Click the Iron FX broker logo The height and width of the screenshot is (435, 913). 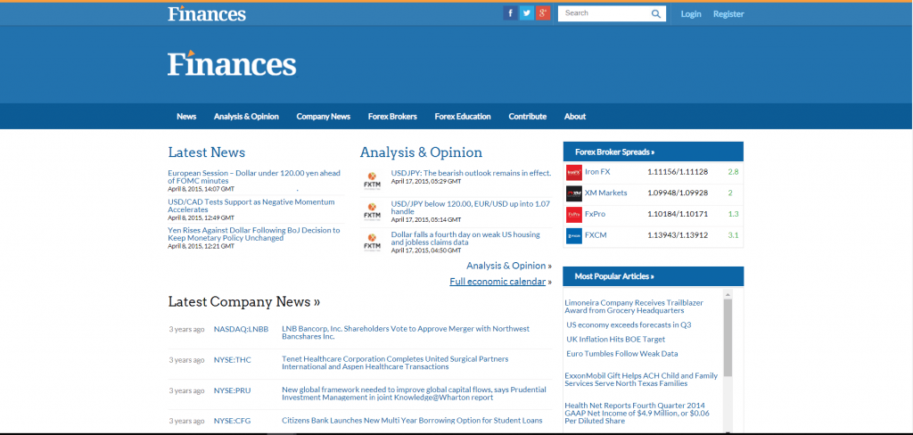coord(573,171)
